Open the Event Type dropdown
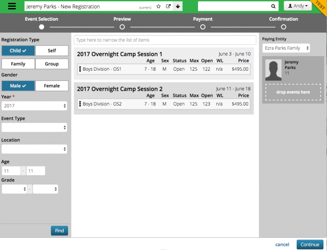The height and width of the screenshot is (251, 327). 34,127
